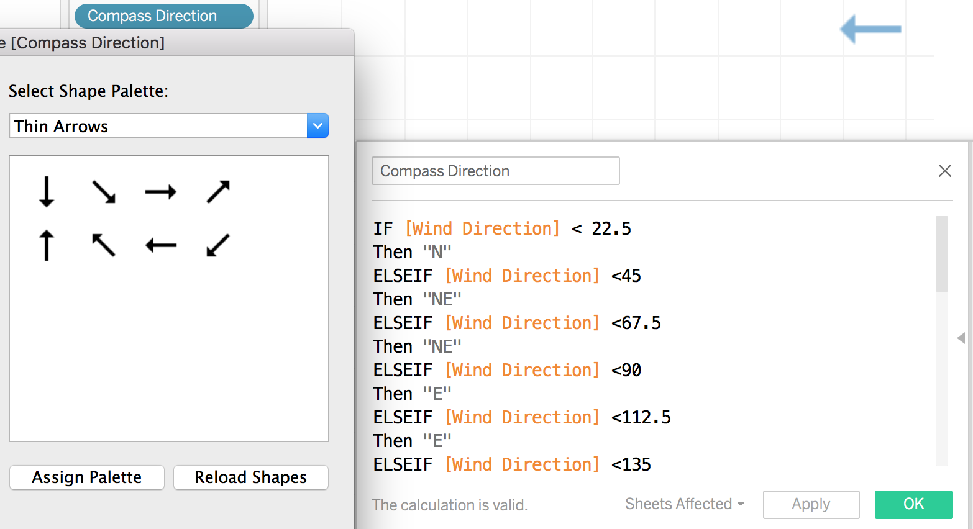The image size is (973, 529).
Task: Pick the up-left diagonal arrow shape
Action: 104,245
